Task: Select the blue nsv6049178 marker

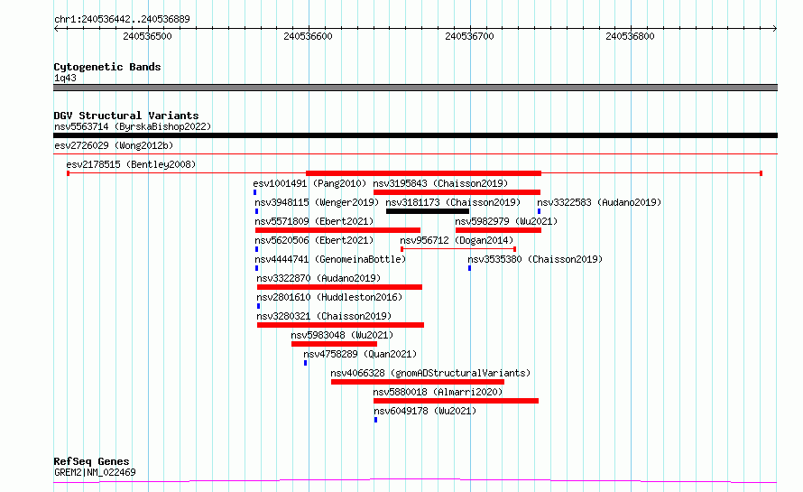Action: pyautogui.click(x=375, y=420)
